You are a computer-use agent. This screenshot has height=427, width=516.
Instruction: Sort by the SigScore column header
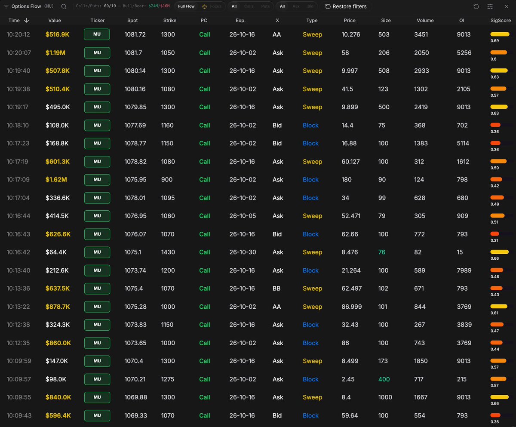pyautogui.click(x=501, y=20)
